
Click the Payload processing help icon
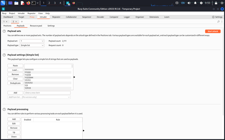4,109
